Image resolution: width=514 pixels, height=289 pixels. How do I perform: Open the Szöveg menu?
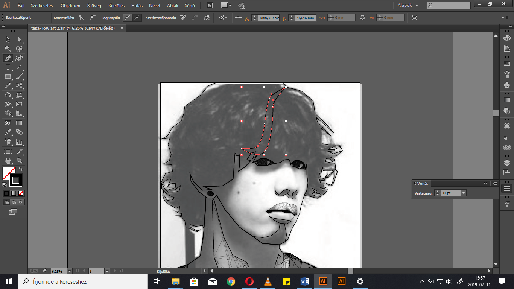[94, 6]
